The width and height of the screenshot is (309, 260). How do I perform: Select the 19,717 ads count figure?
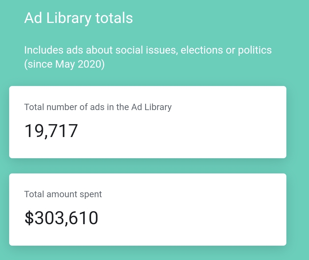pos(51,131)
